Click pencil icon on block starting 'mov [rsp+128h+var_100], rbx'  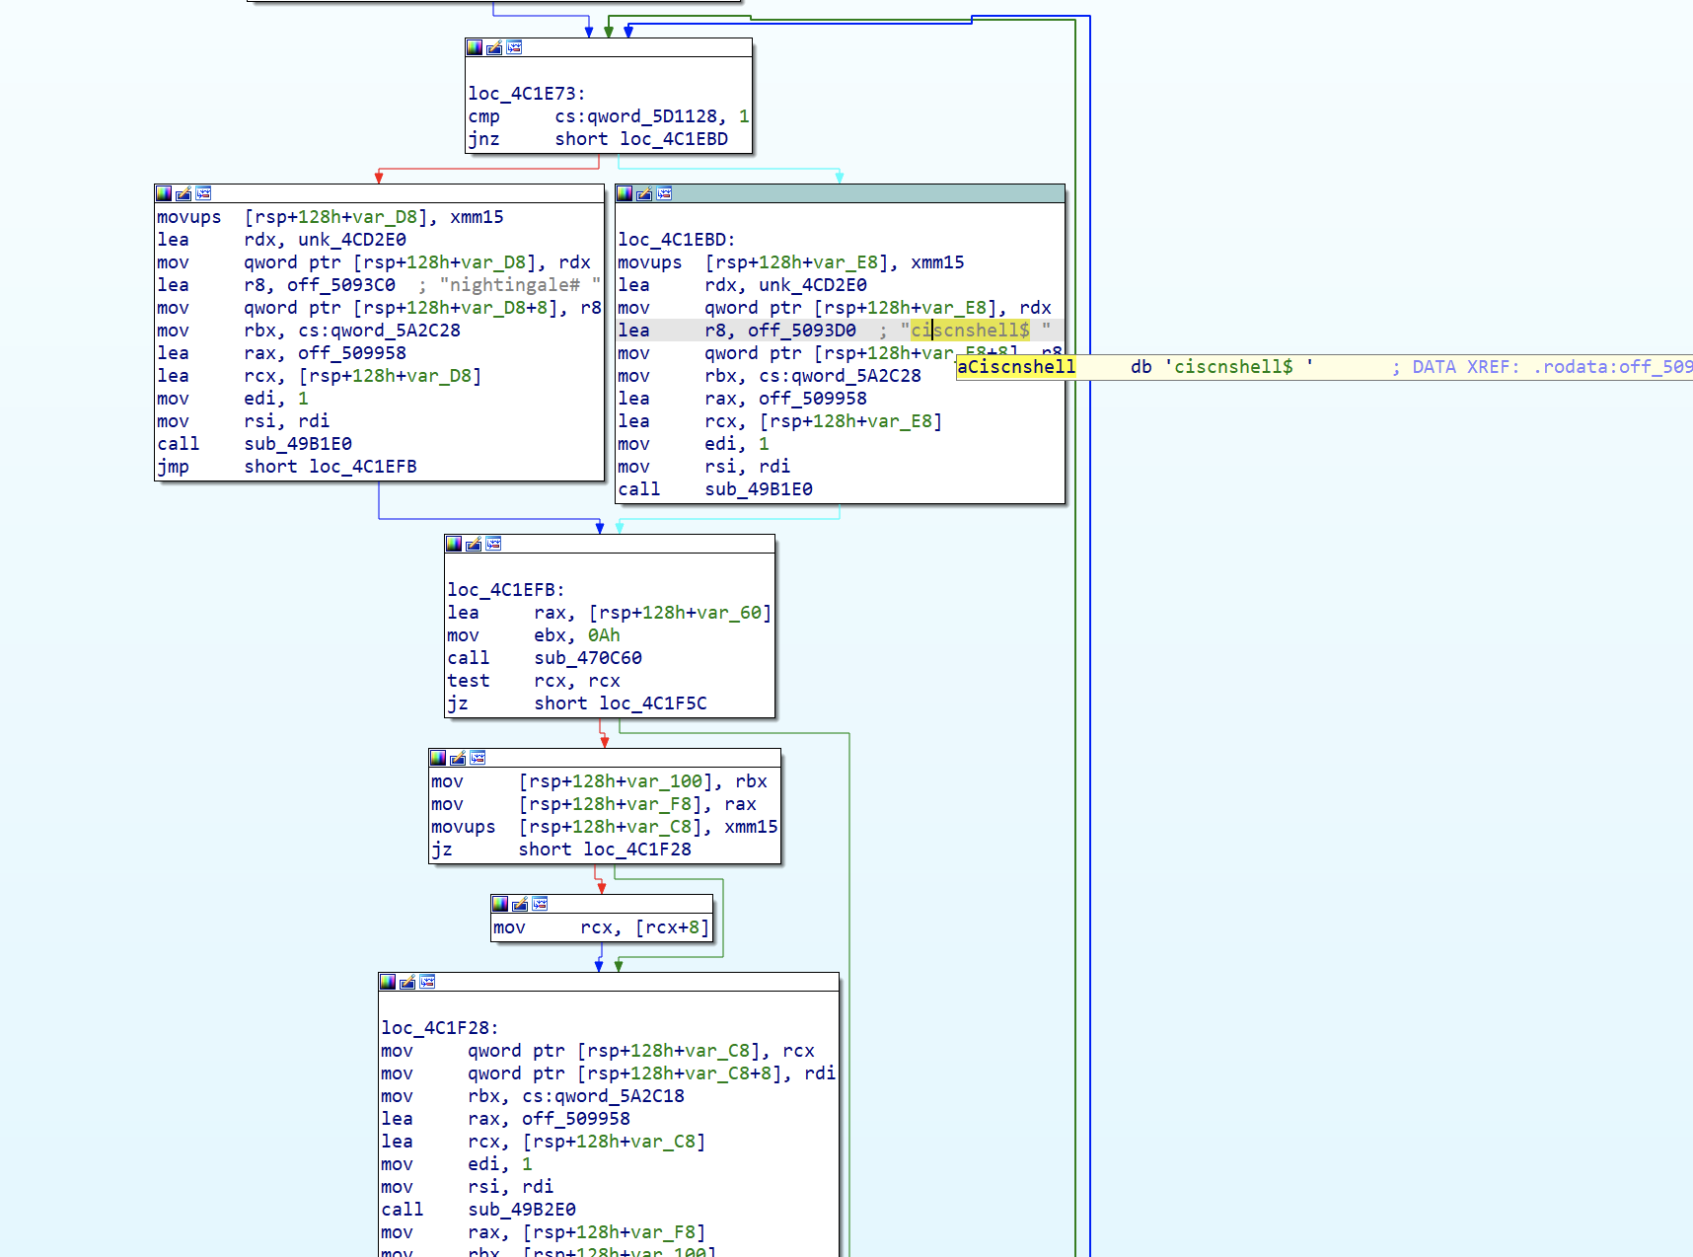point(458,758)
